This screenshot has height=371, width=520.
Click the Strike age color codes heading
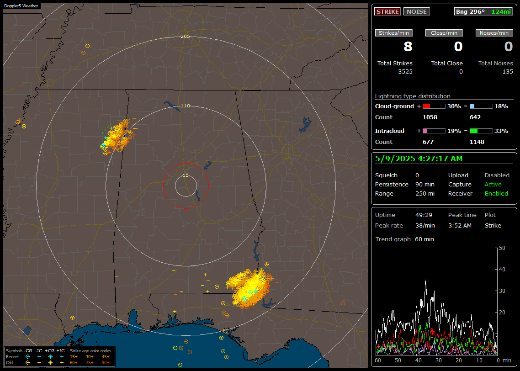tap(90, 351)
